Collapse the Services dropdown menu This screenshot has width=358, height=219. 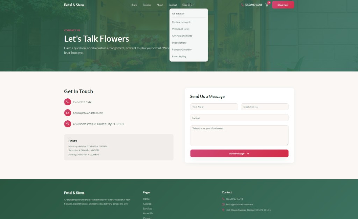click(188, 5)
